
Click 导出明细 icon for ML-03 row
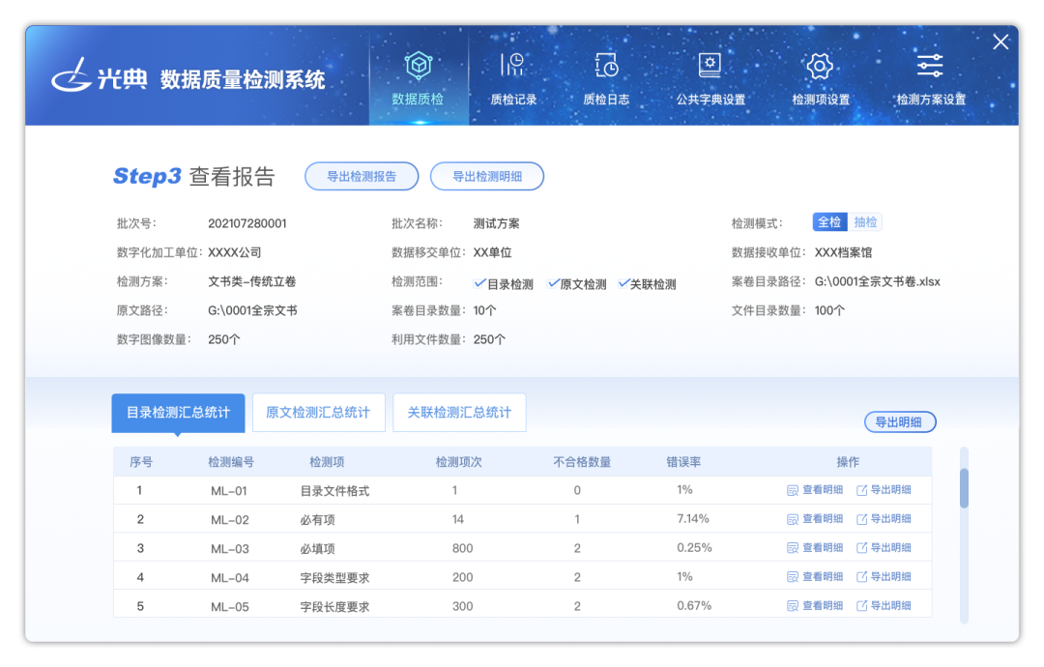click(862, 548)
